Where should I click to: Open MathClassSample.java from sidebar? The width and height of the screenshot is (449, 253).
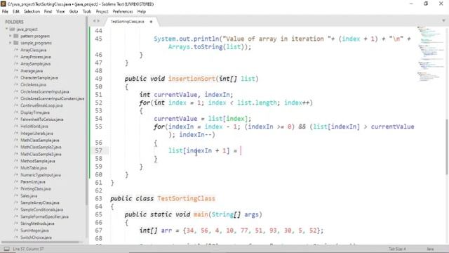coord(40,140)
